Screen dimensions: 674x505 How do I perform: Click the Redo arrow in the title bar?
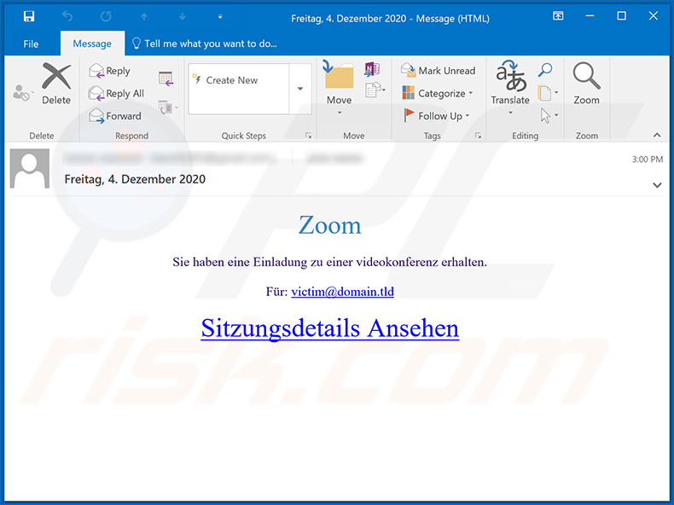coord(106,16)
